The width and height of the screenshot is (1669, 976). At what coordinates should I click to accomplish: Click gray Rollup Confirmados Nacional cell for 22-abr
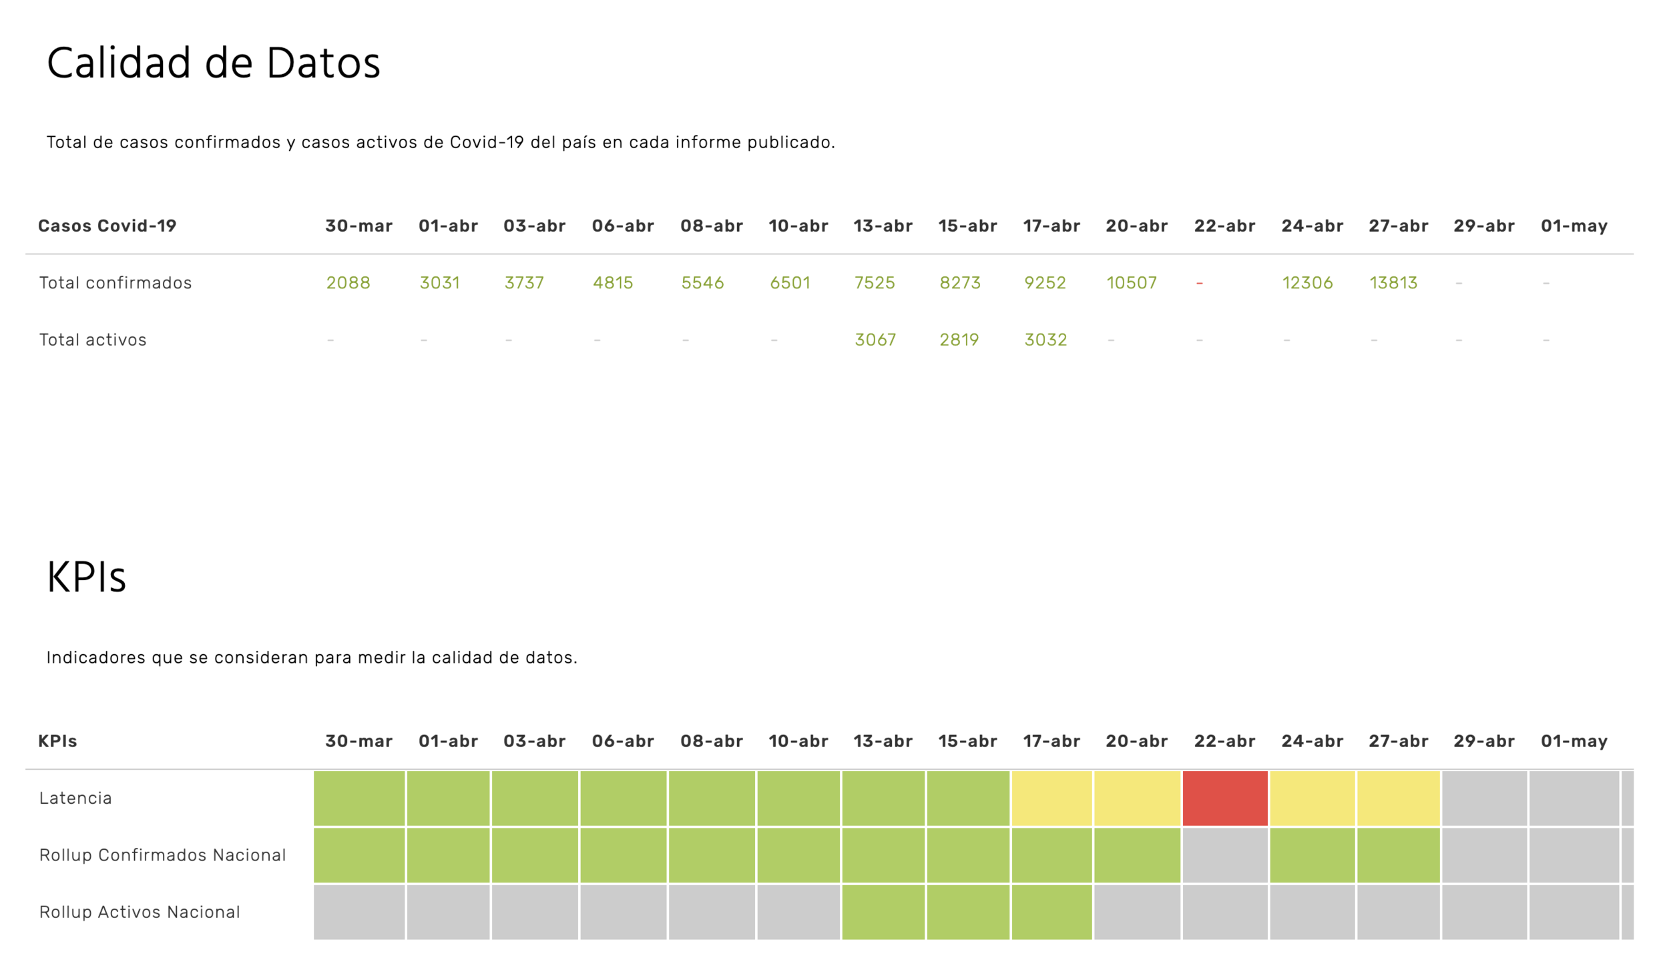pos(1224,855)
